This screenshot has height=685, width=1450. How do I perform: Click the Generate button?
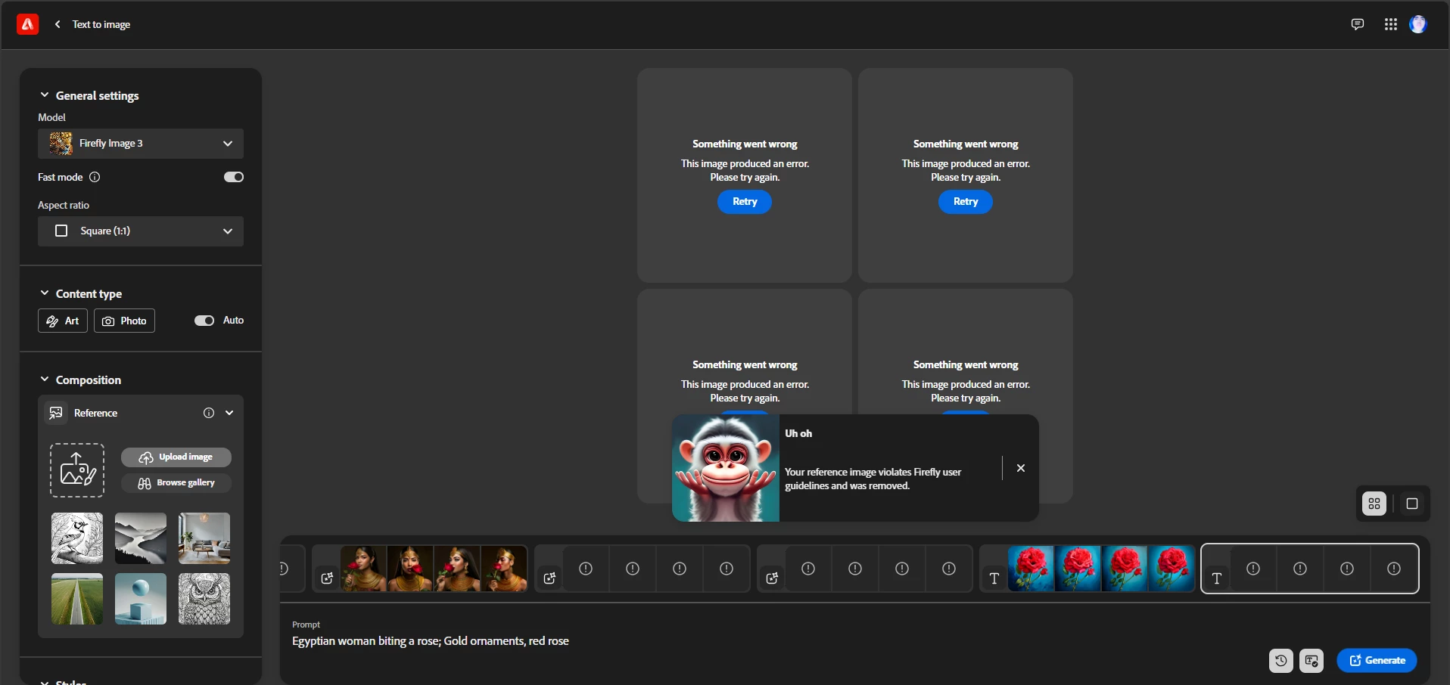(x=1377, y=660)
